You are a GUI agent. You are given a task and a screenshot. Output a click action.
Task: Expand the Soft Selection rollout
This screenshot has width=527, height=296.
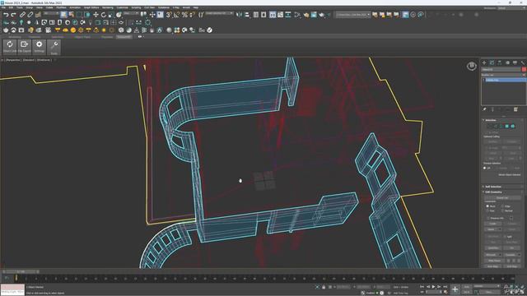coord(493,187)
